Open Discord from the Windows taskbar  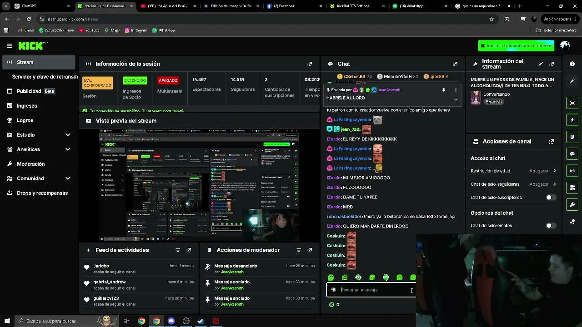pyautogui.click(x=171, y=321)
